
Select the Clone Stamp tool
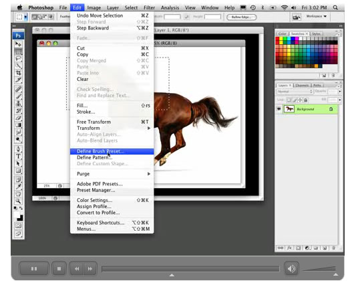click(x=18, y=103)
